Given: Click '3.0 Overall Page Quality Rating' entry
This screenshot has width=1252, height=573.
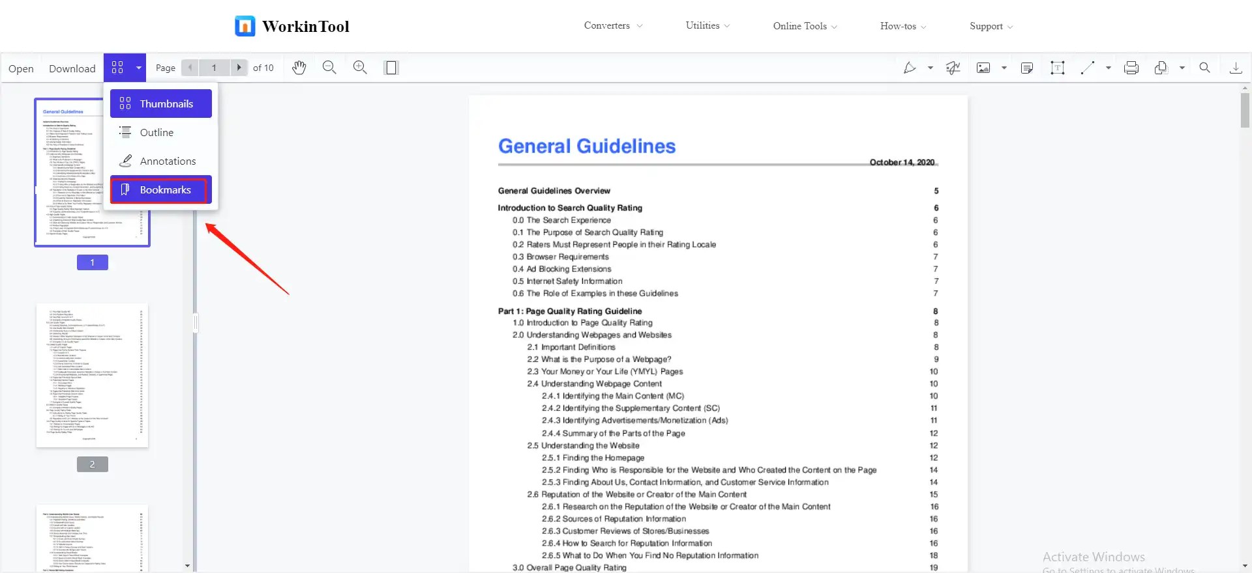Looking at the screenshot, I should (569, 568).
